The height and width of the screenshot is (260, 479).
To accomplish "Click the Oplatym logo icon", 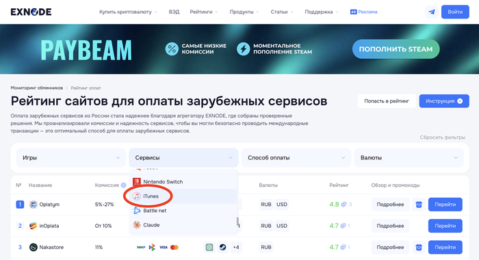I will [x=33, y=205].
